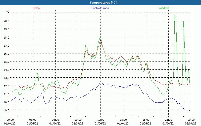
Task: Click the '10,0' y-axis value
Action: click(x=7, y=102)
